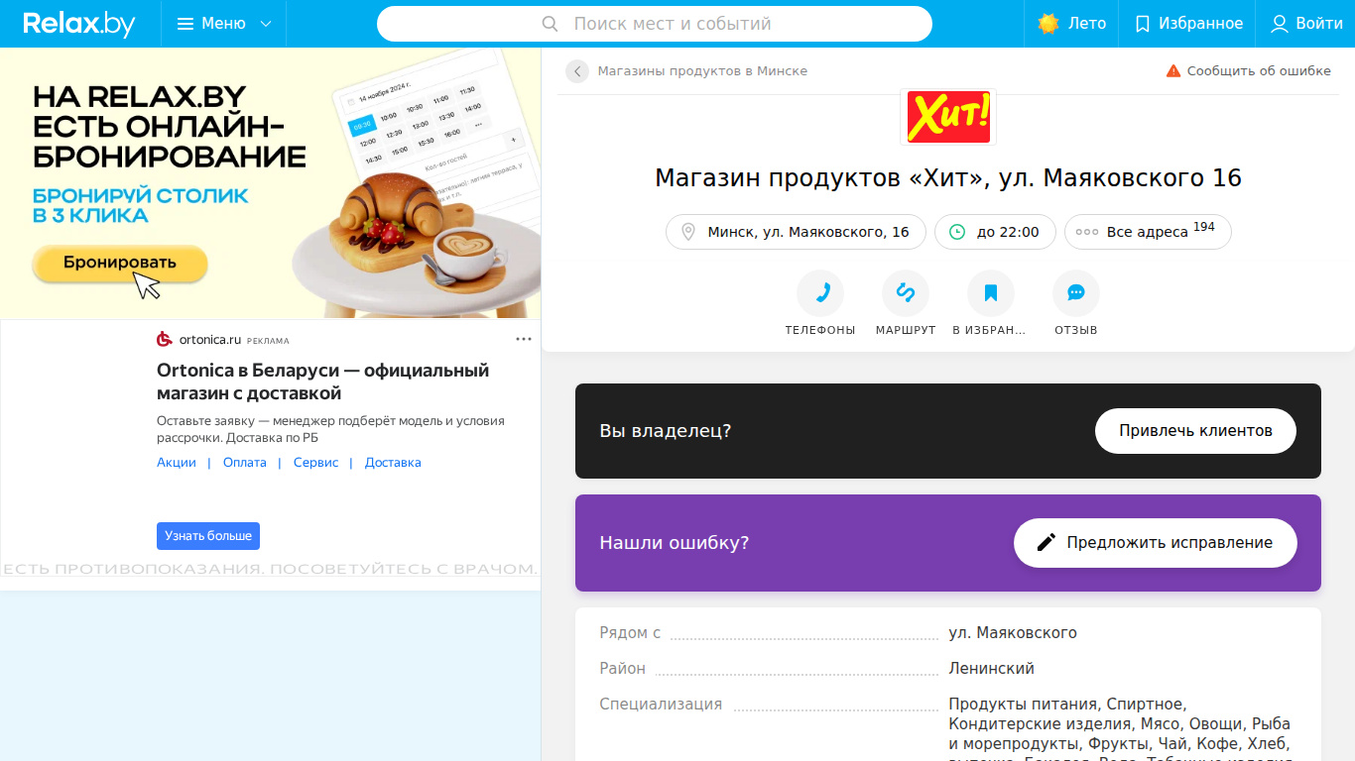Click Предложить исправление button
Image resolution: width=1355 pixels, height=761 pixels.
(1156, 543)
